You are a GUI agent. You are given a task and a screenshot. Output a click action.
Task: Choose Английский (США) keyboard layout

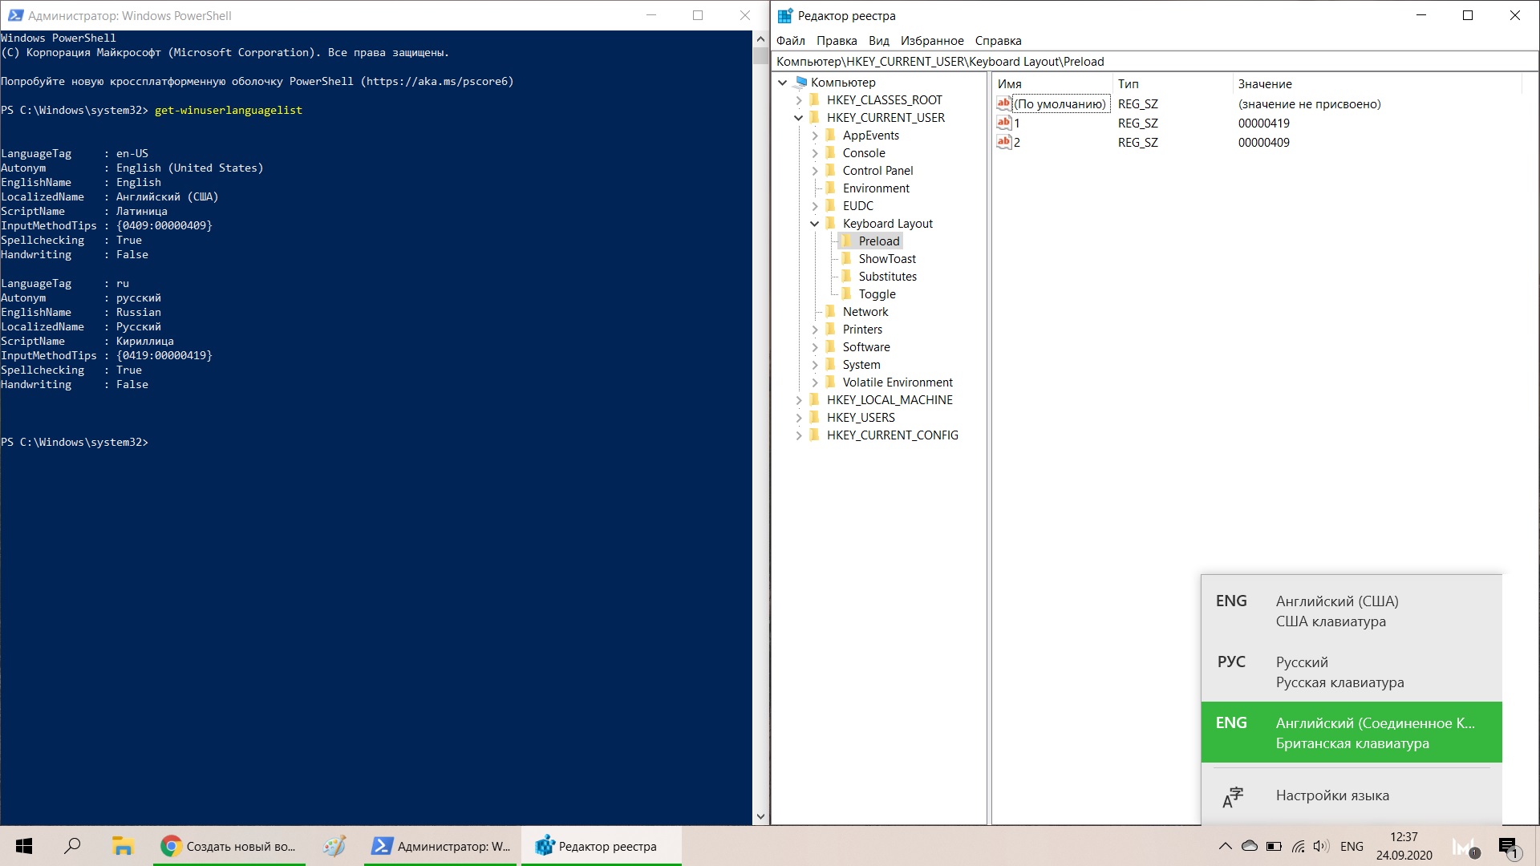(x=1351, y=611)
